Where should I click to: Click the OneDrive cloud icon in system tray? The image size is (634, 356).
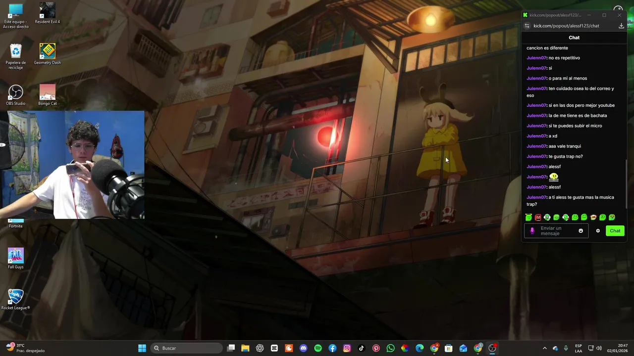pos(555,348)
